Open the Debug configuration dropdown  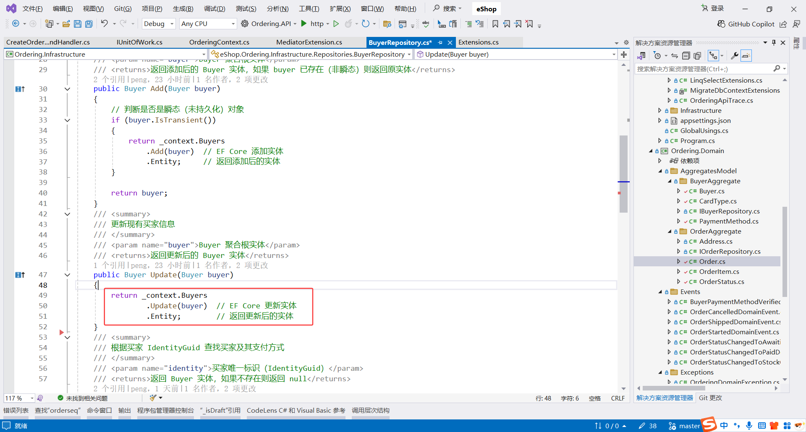pyautogui.click(x=158, y=24)
